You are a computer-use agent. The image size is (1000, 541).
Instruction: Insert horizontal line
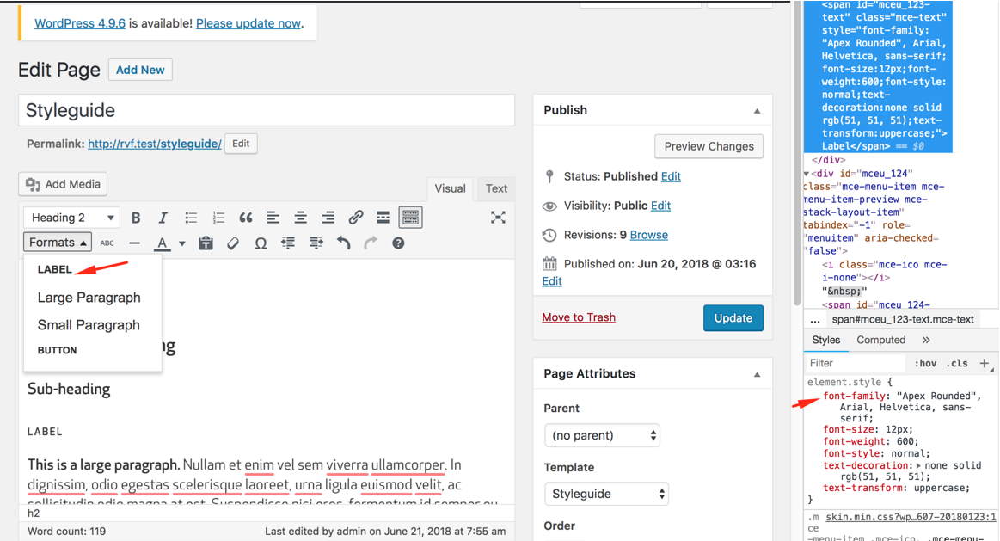pos(135,243)
